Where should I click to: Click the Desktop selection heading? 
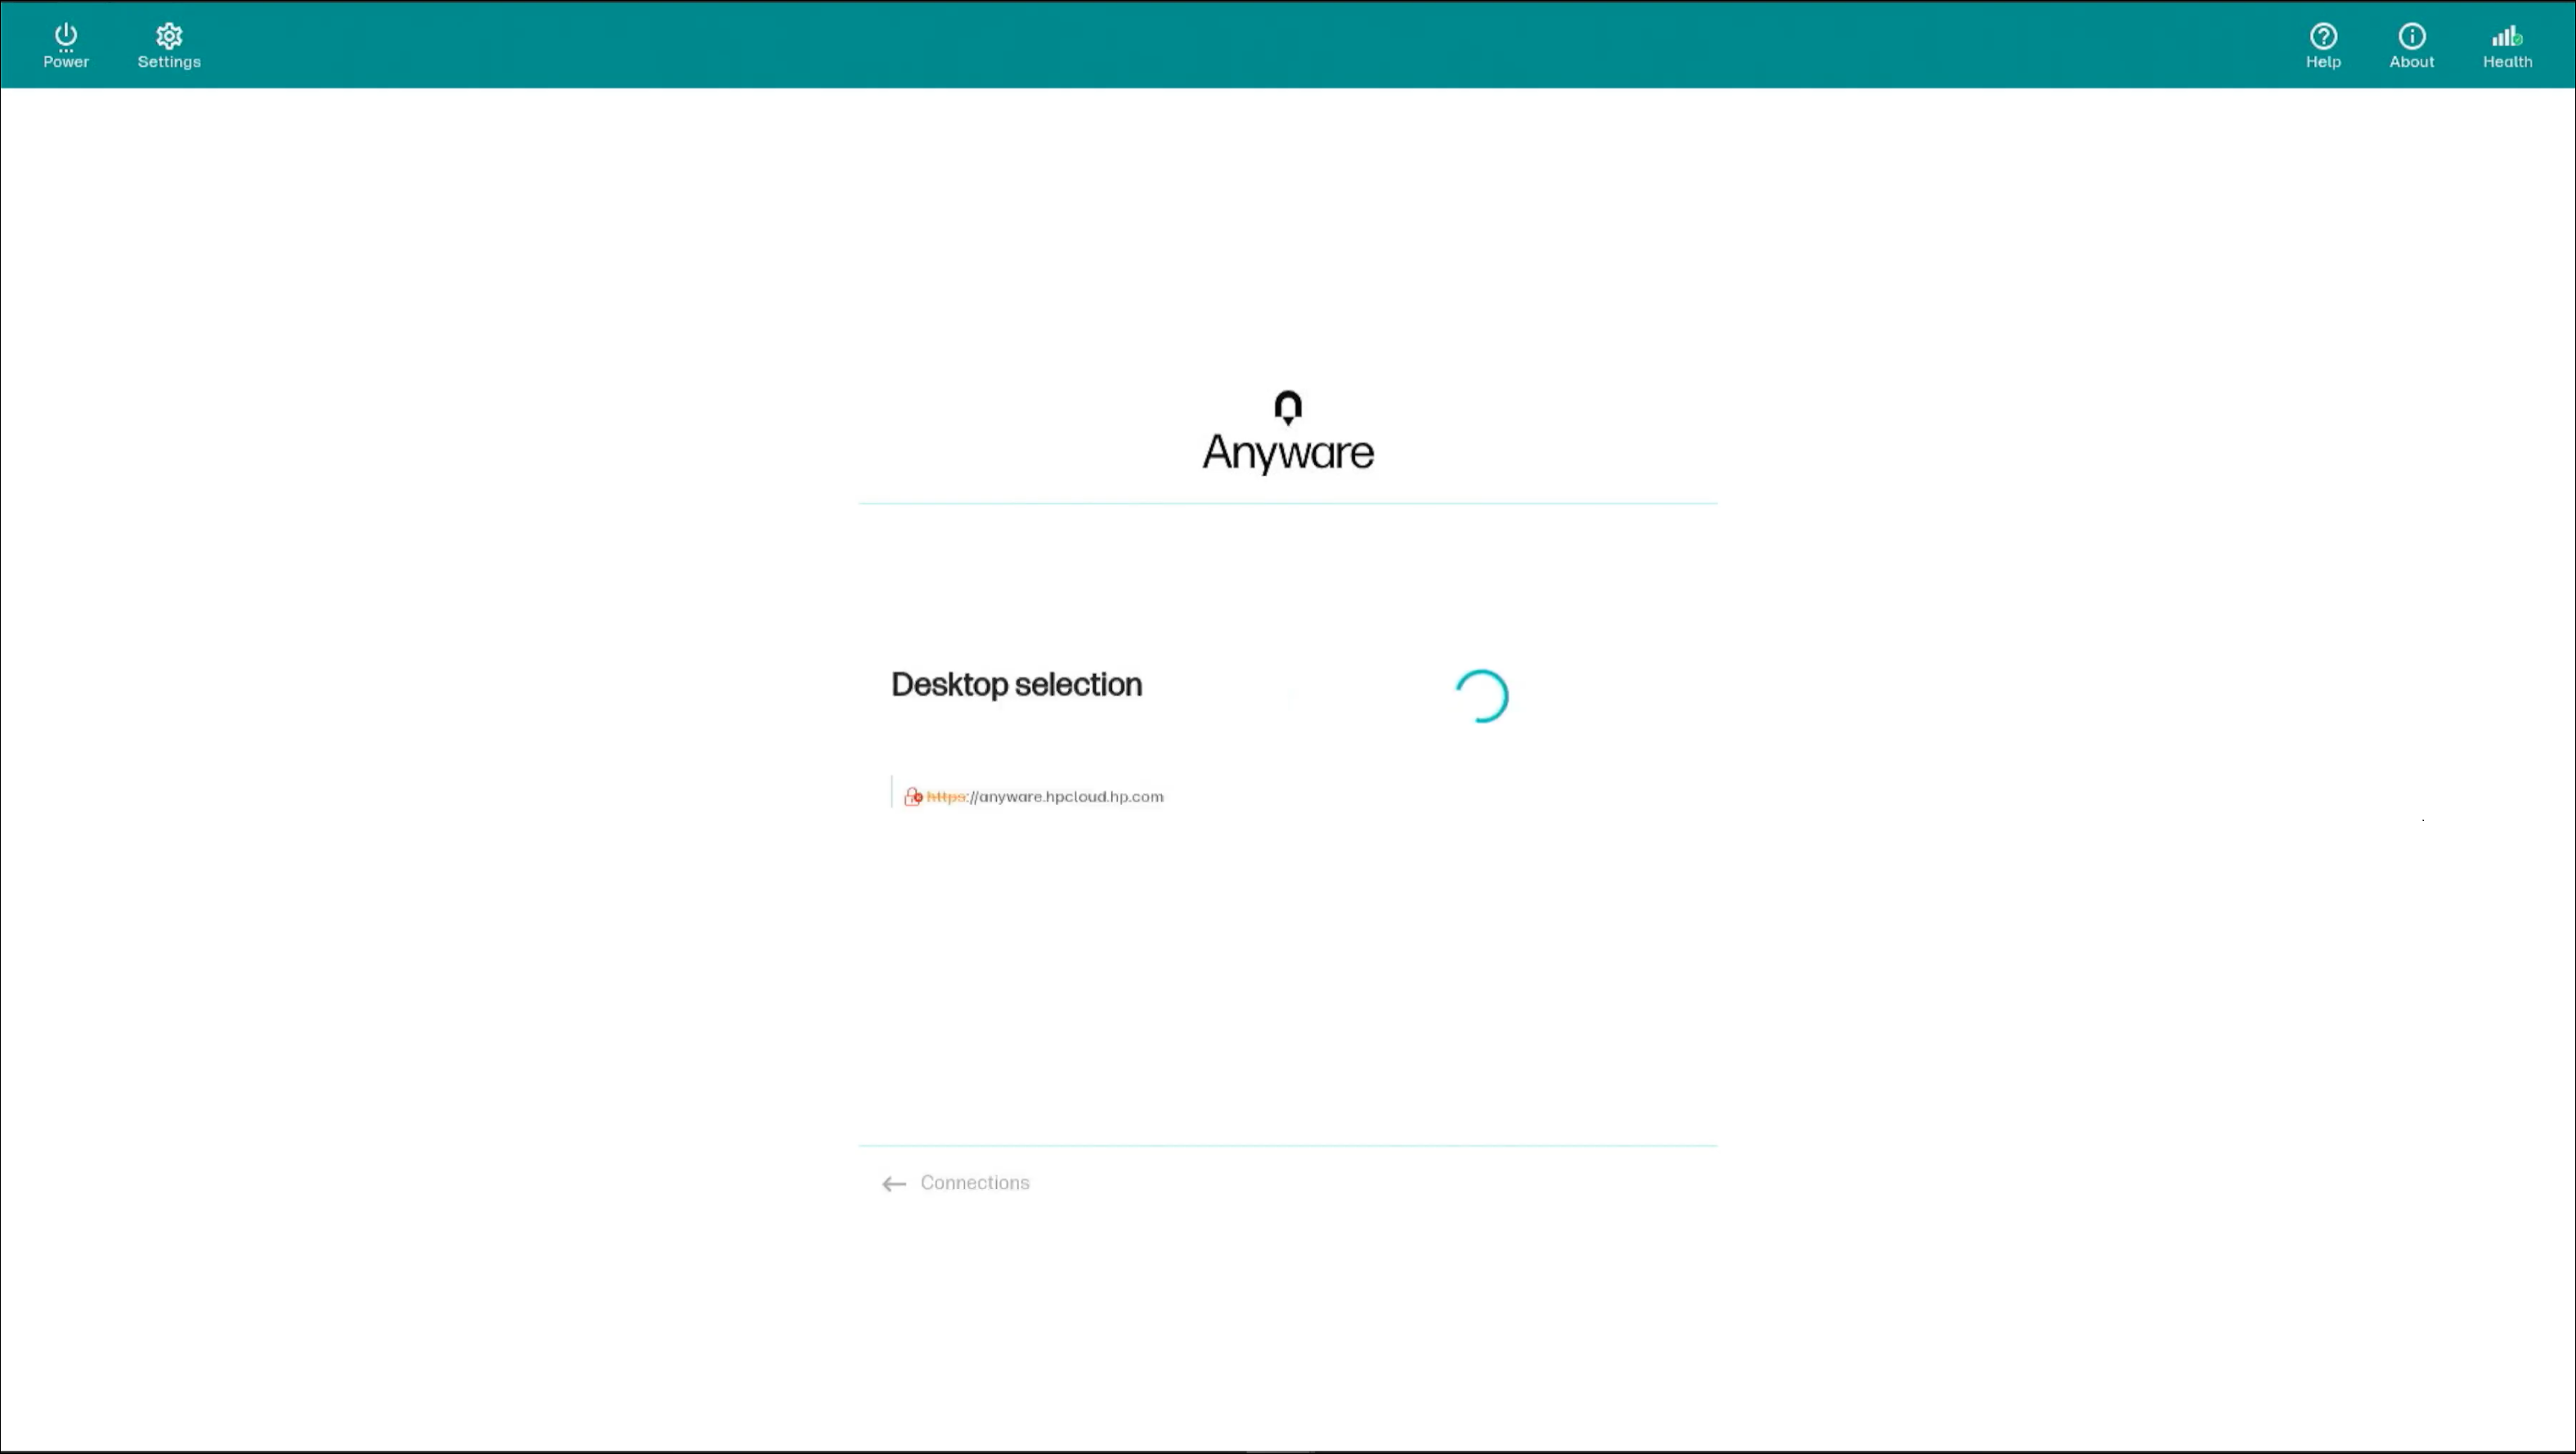(1016, 685)
